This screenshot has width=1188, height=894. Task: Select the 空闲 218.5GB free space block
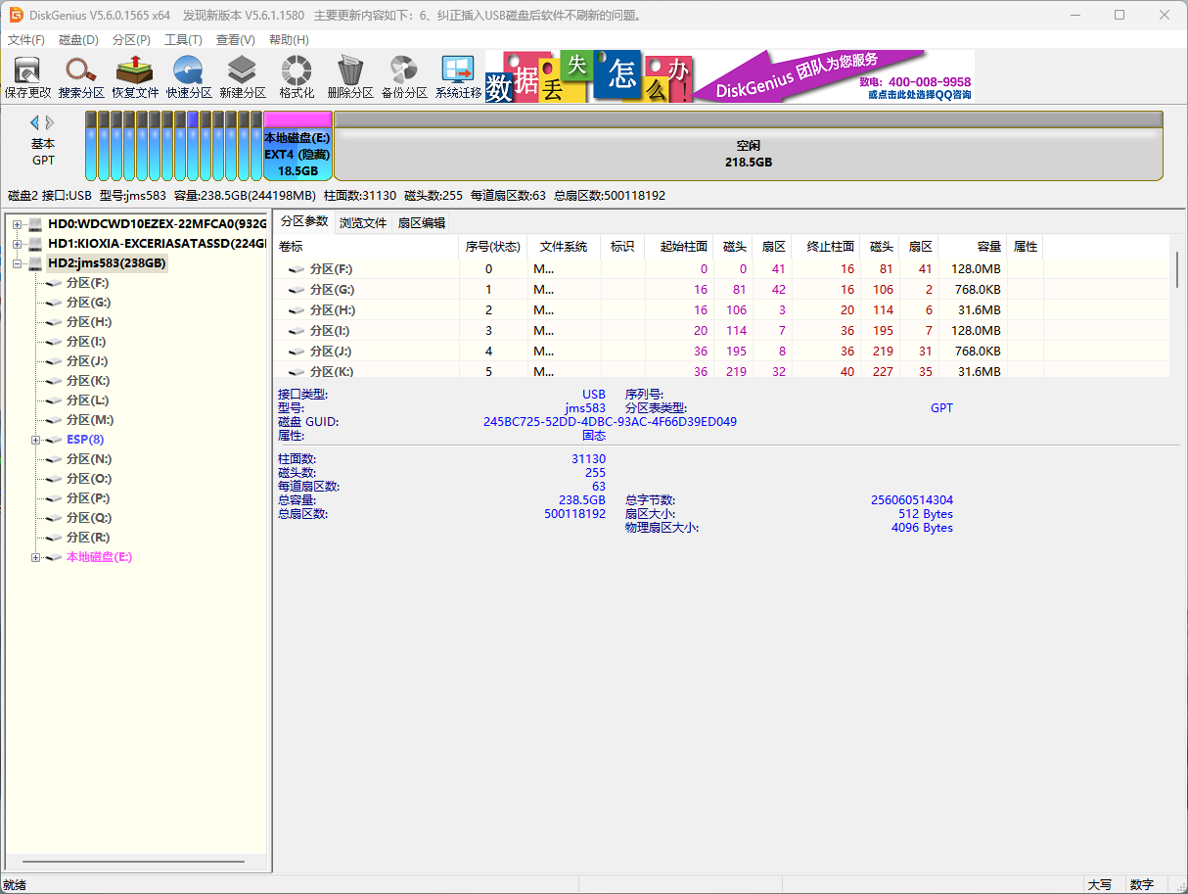tap(748, 154)
